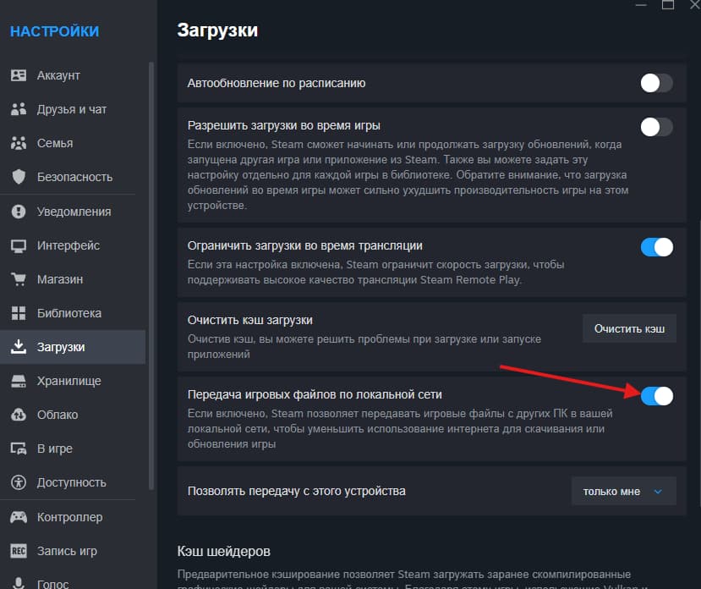Open the Аккаунт settings section
This screenshot has width=701, height=589.
coord(73,75)
